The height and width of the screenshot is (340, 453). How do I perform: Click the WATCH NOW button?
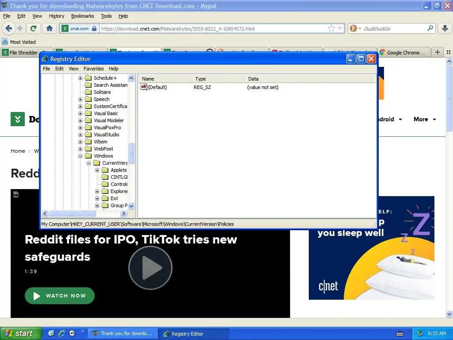[60, 295]
